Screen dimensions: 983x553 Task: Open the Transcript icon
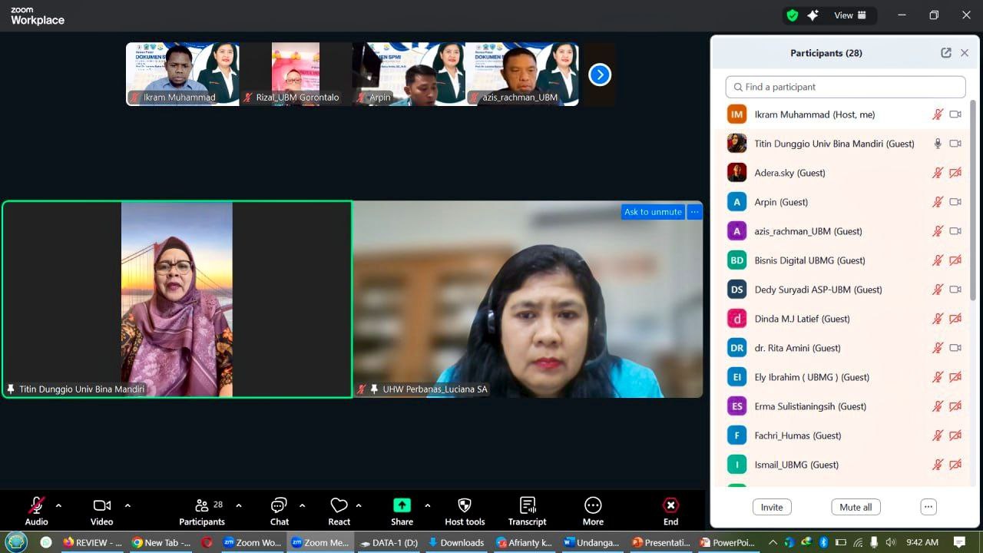point(527,506)
